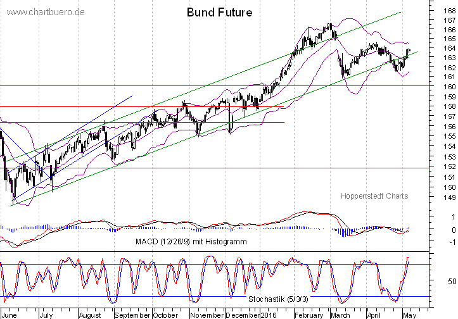Click the 163 price axis value
The image size is (458, 319).
point(449,58)
